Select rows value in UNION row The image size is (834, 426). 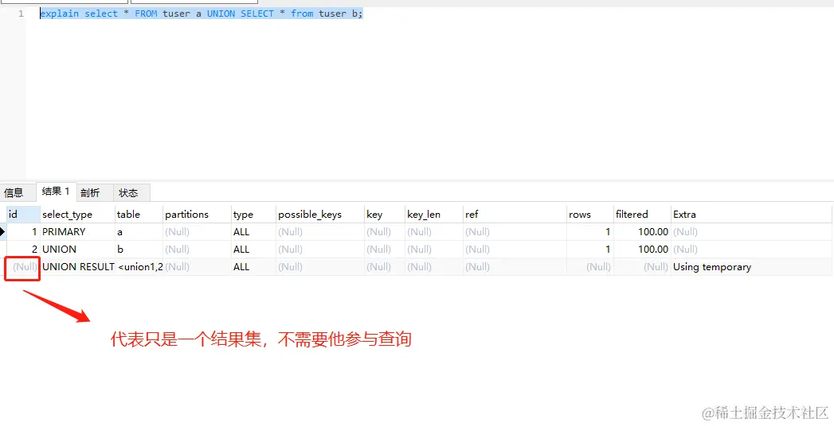pyautogui.click(x=590, y=250)
